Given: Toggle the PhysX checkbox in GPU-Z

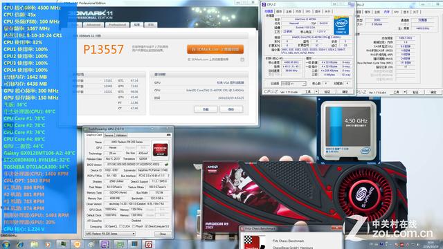Looking at the screenshot, I should click(134, 226).
